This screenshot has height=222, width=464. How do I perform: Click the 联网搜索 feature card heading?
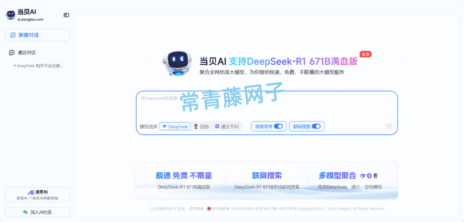coord(267,176)
